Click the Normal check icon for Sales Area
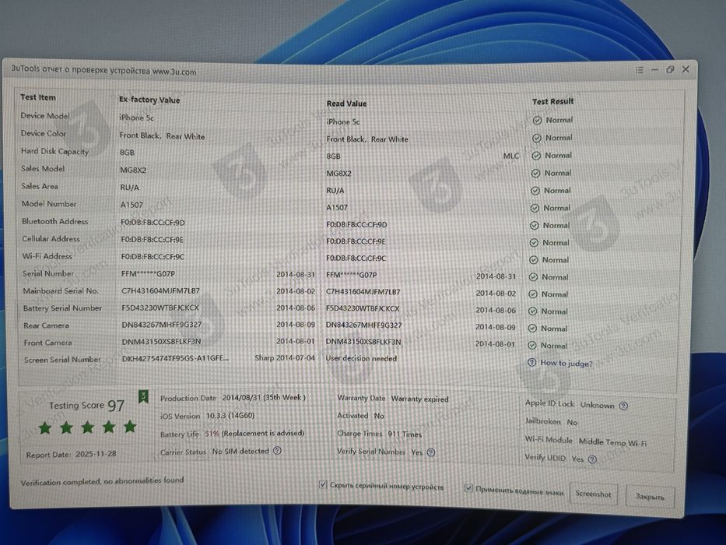Viewport: 726px width, 545px height. pos(535,191)
